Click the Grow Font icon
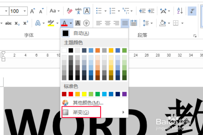 point(32,11)
